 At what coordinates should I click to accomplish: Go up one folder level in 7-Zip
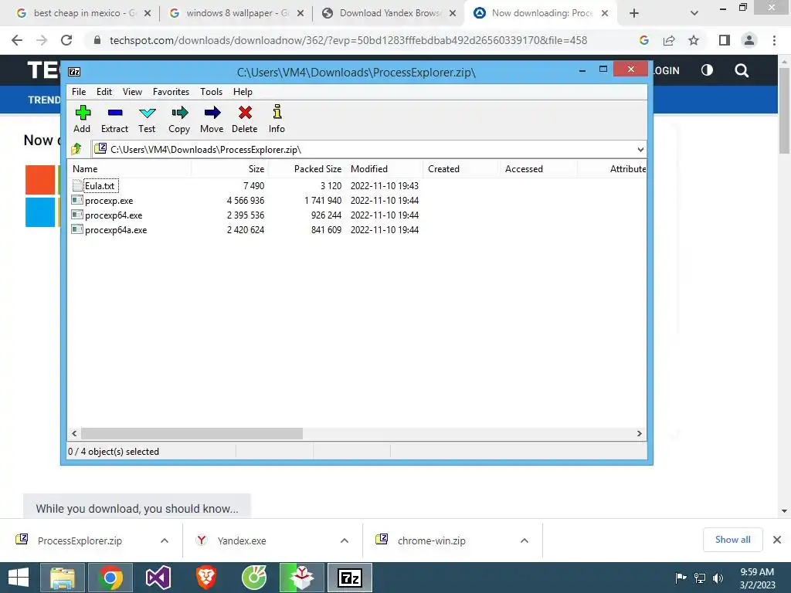(76, 149)
